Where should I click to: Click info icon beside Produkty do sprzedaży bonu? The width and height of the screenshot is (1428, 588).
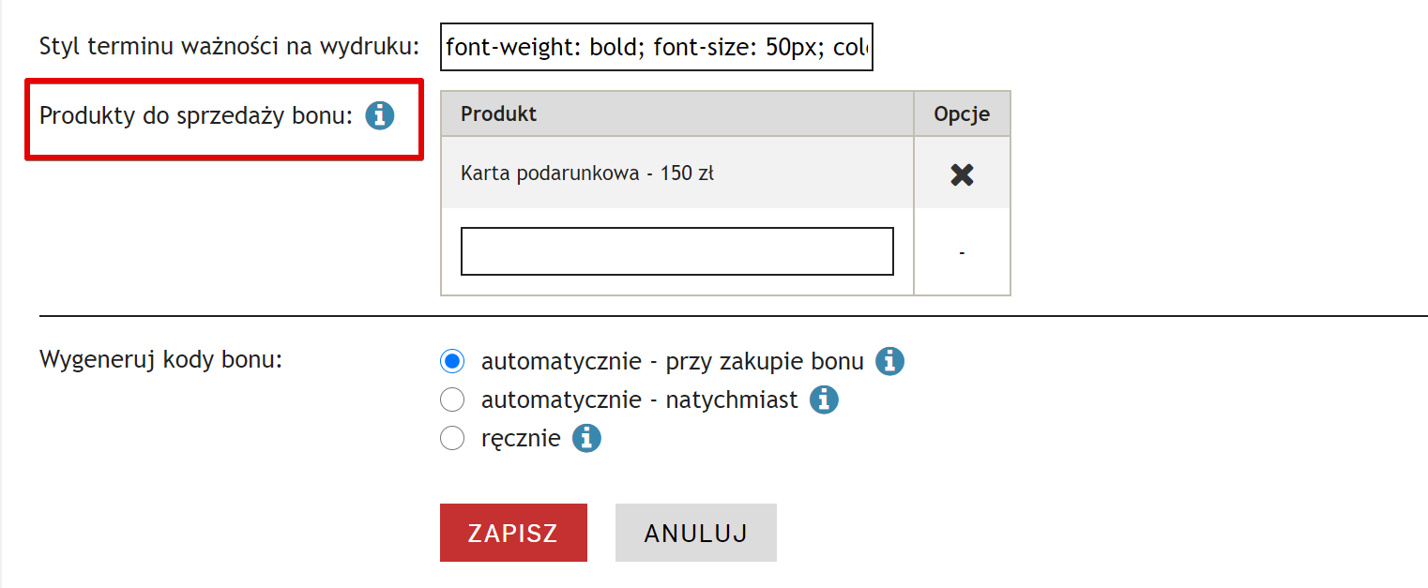click(380, 116)
